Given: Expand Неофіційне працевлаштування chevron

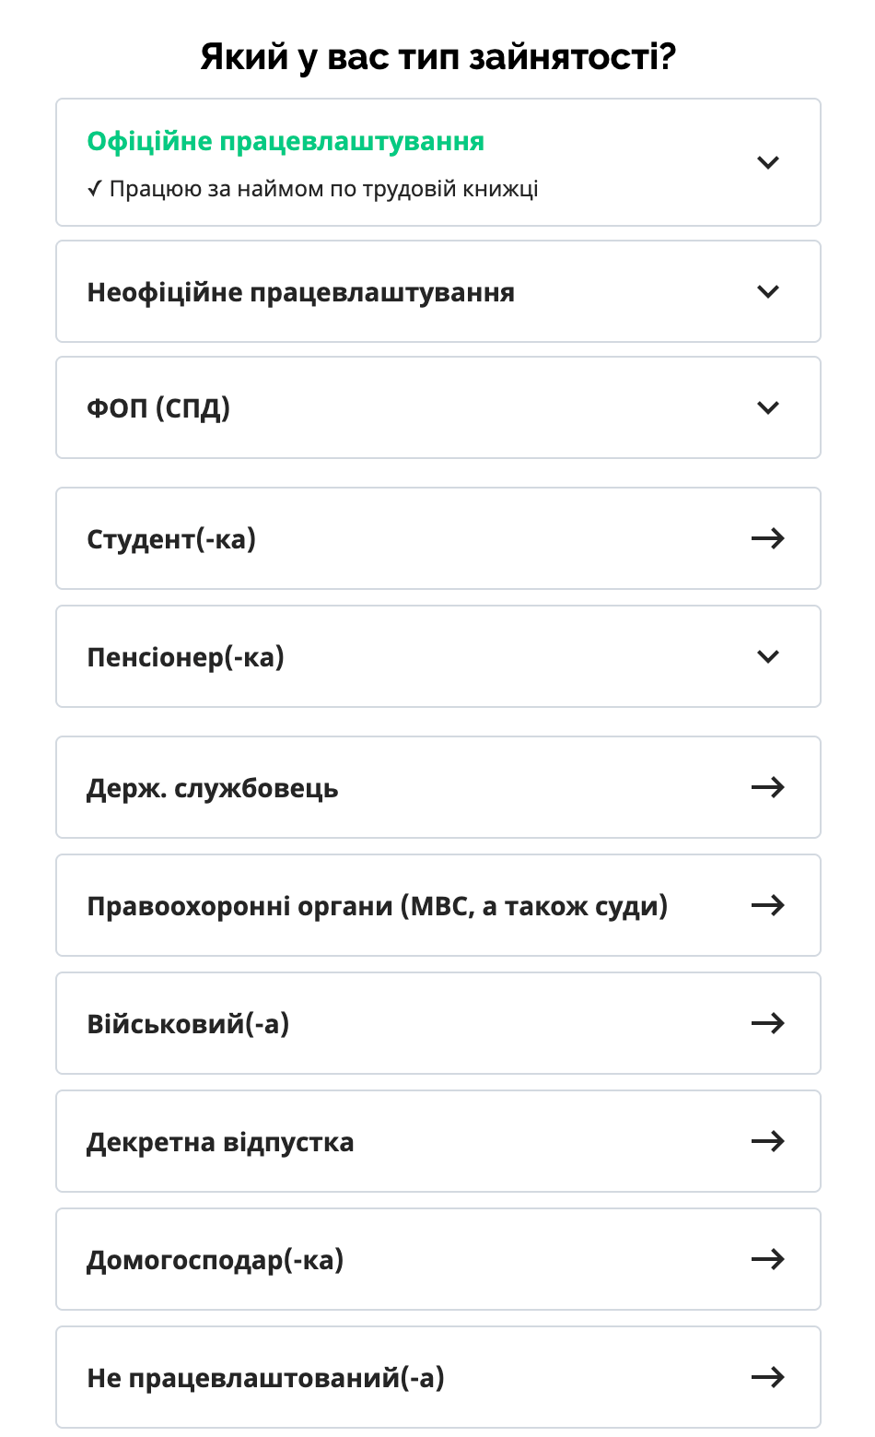Looking at the screenshot, I should (x=767, y=291).
